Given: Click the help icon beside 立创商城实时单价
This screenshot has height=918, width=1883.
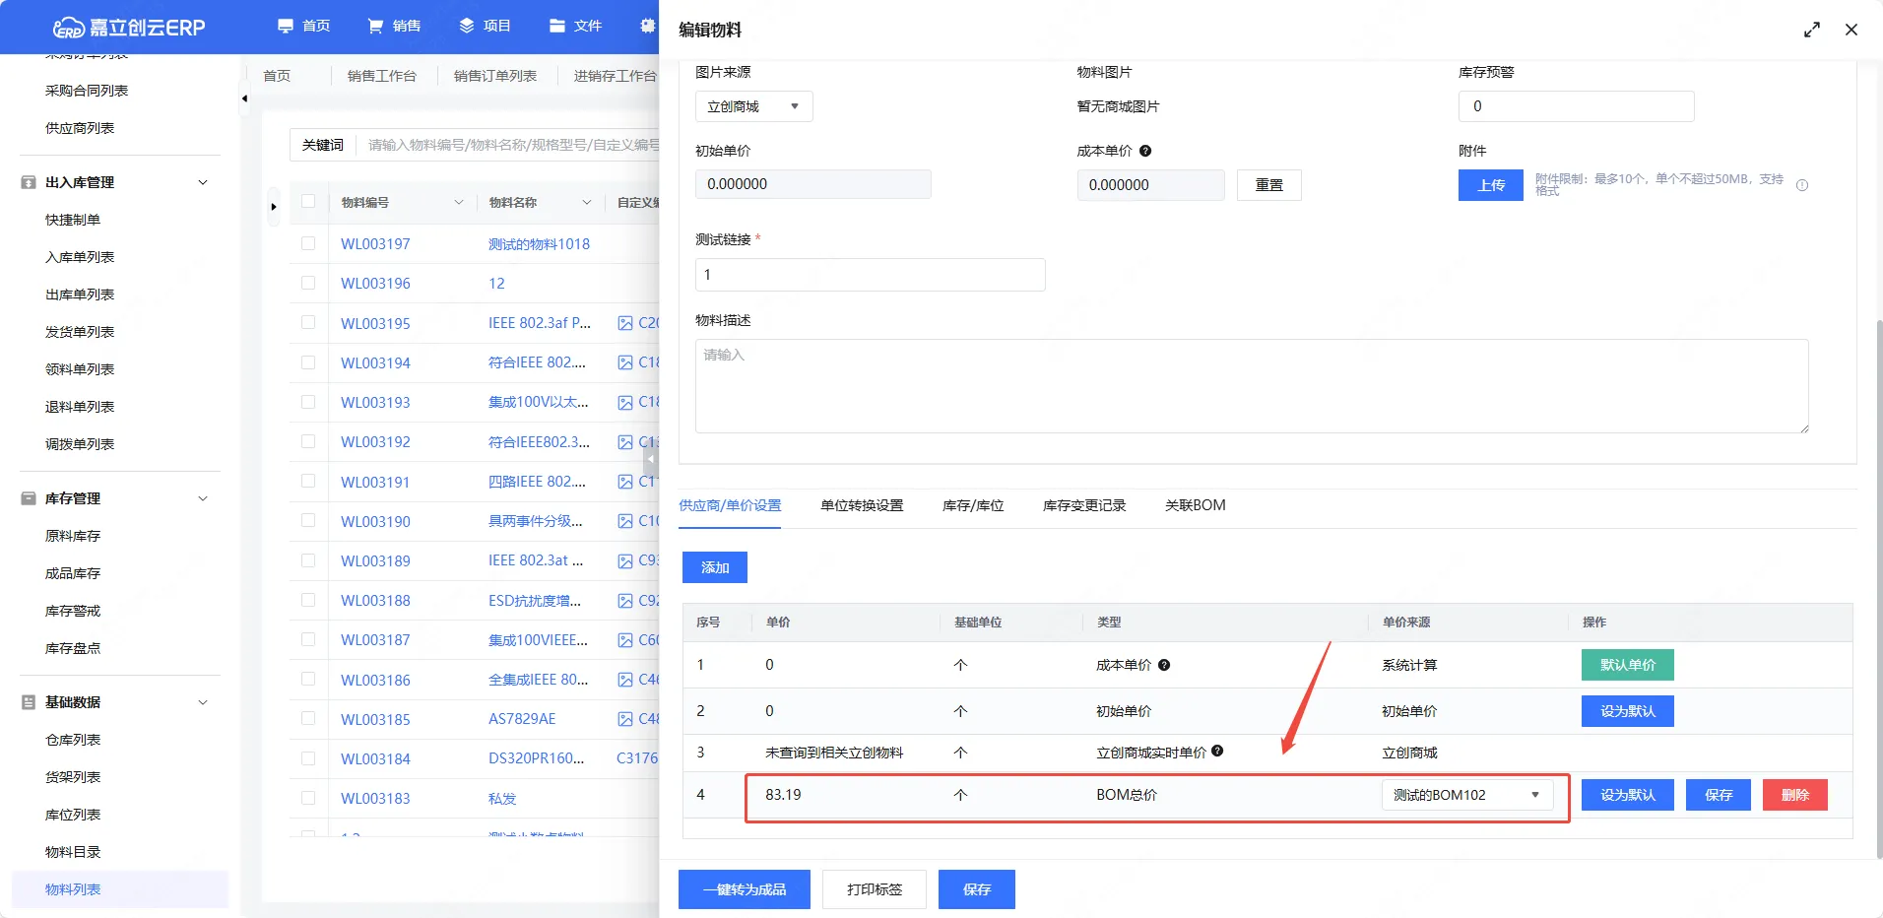Looking at the screenshot, I should pyautogui.click(x=1217, y=751).
